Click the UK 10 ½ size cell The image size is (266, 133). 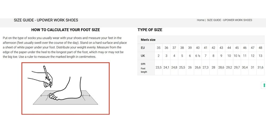(x=237, y=56)
